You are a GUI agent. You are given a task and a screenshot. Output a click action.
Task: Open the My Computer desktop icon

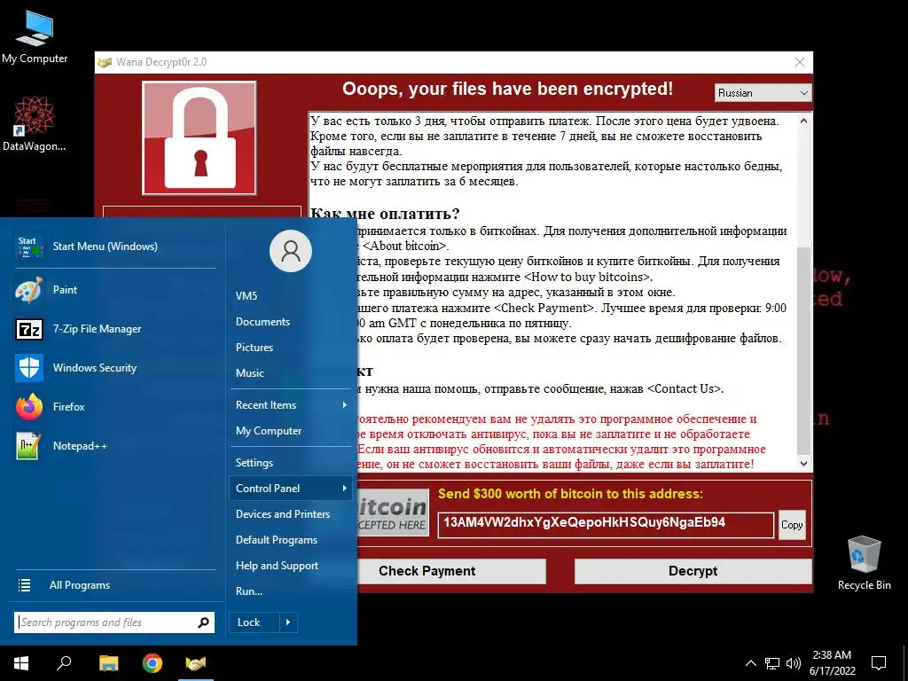click(35, 36)
